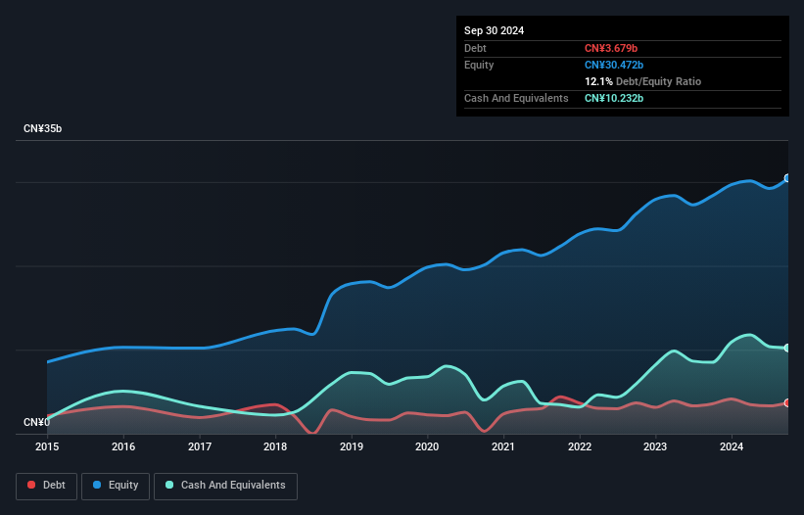Image resolution: width=804 pixels, height=515 pixels.
Task: Click the tooltip's Equity row label
Action: coord(479,65)
